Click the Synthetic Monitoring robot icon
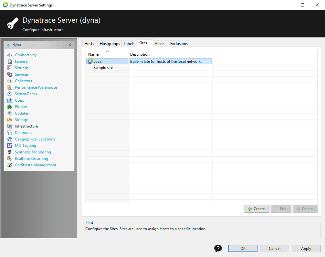 coord(10,152)
